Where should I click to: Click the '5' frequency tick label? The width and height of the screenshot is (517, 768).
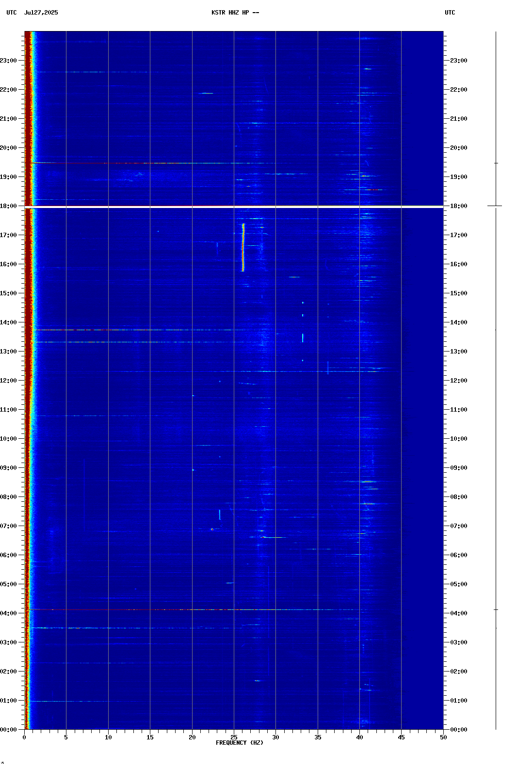pyautogui.click(x=66, y=737)
